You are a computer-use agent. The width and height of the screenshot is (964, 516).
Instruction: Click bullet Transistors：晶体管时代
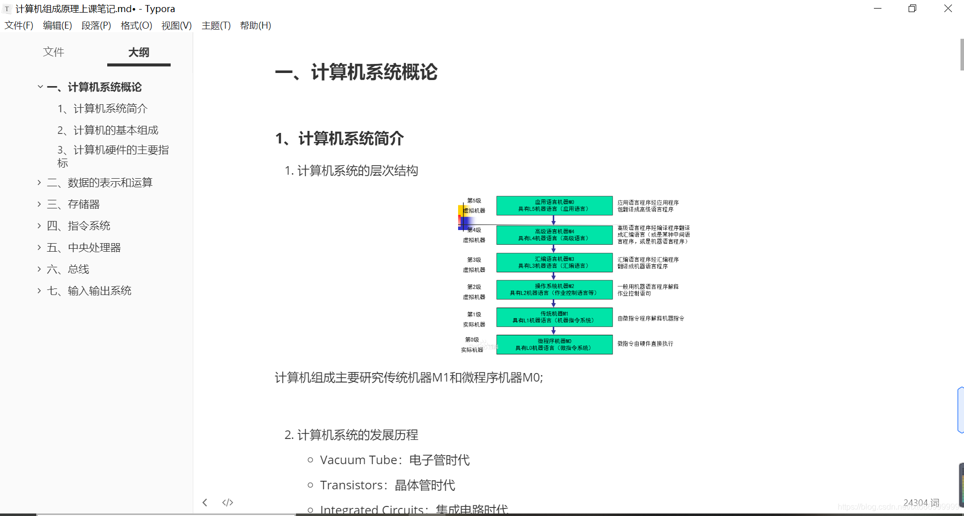(x=387, y=485)
